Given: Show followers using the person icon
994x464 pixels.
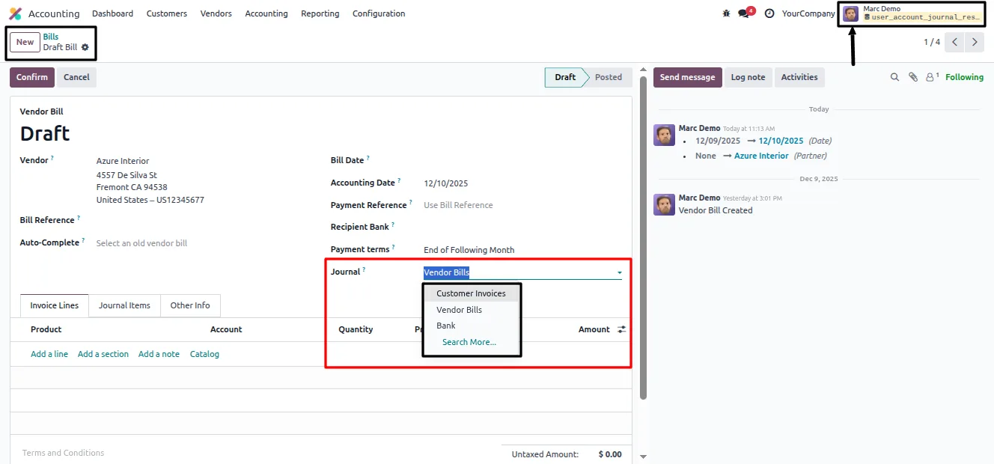Looking at the screenshot, I should coord(932,77).
